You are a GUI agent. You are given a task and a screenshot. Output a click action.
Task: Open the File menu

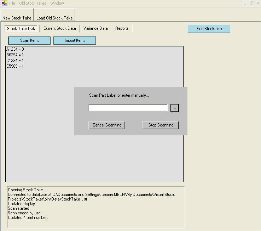tap(12, 3)
